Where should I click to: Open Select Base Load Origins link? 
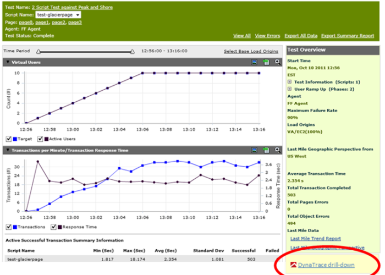click(x=251, y=51)
